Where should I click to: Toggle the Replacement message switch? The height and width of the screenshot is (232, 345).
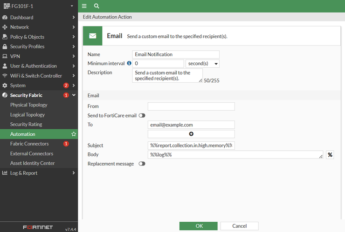142,164
